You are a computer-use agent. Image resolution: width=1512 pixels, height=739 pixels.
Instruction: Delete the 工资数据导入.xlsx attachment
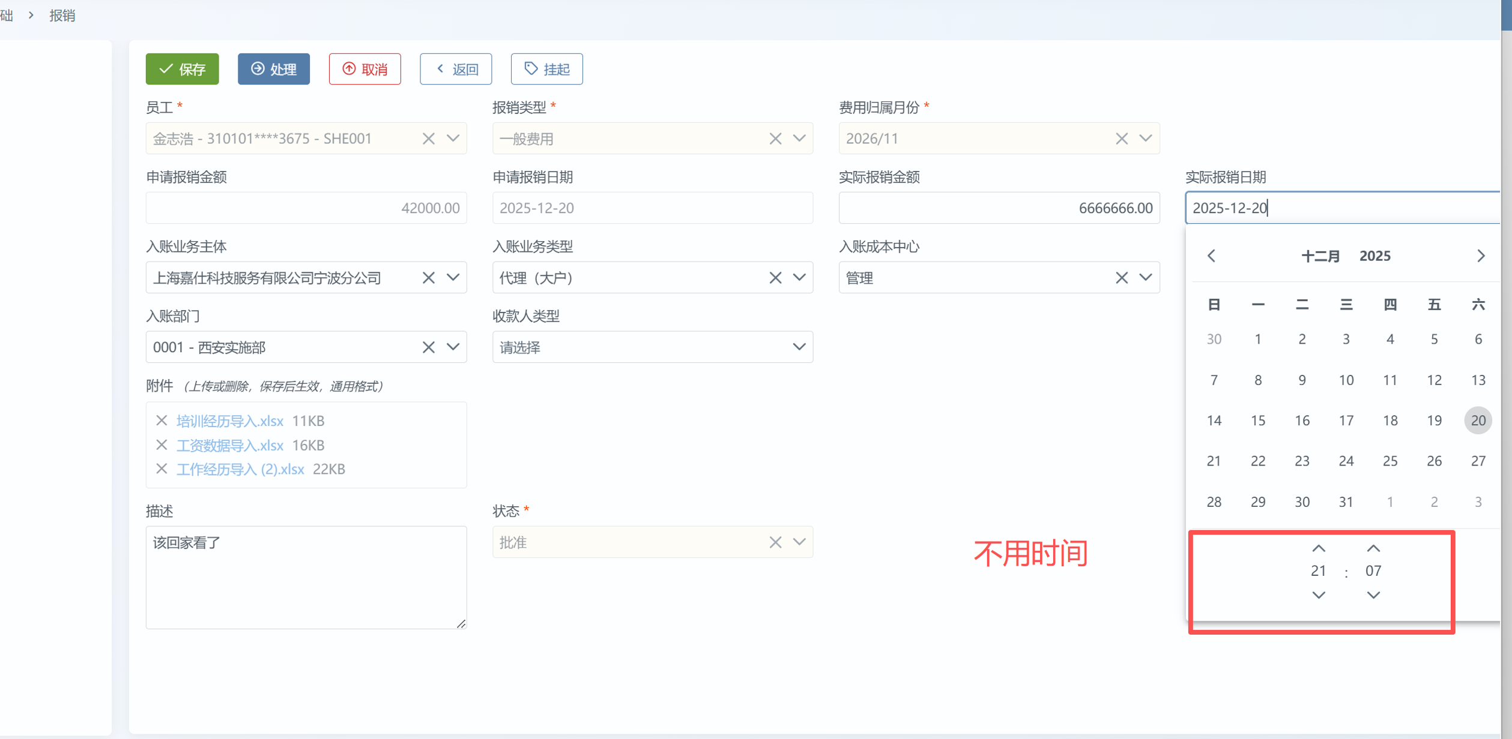click(161, 445)
